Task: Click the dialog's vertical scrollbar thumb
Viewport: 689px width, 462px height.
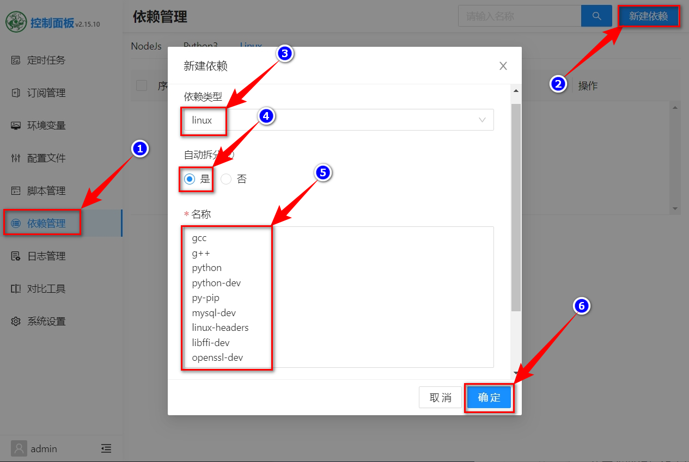Action: point(516,207)
